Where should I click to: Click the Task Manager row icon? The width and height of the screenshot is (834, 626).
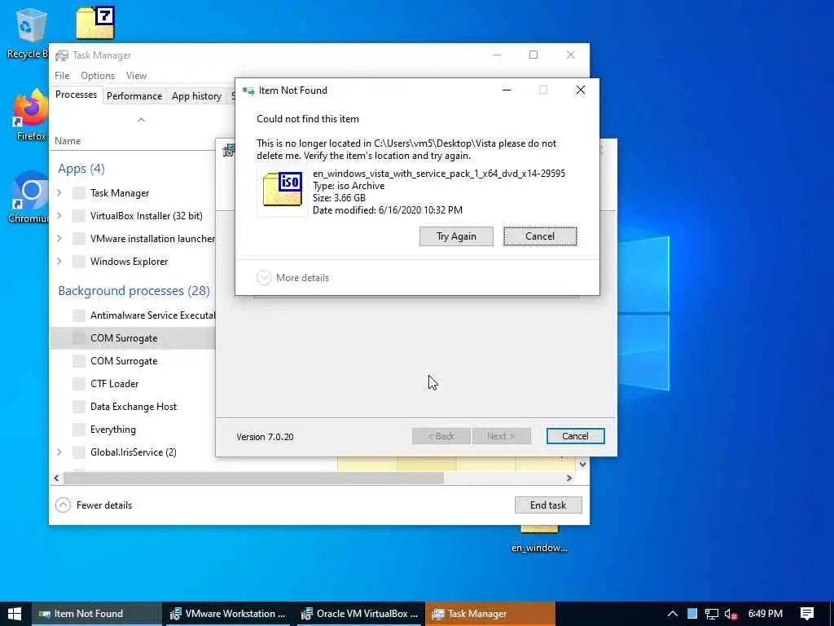pyautogui.click(x=79, y=192)
